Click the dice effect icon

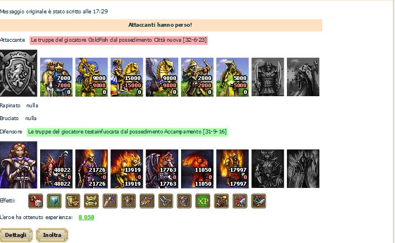tap(36, 201)
